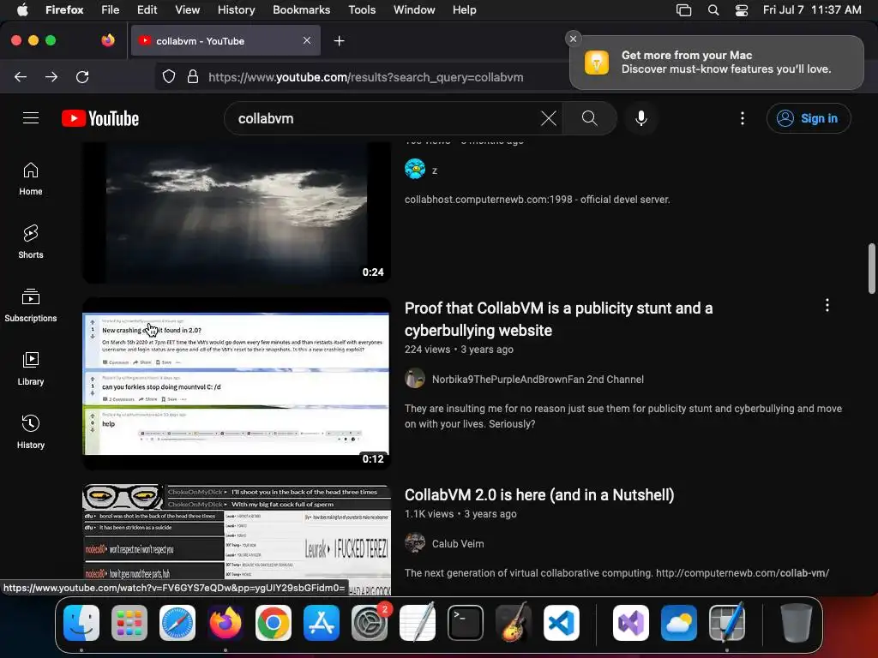Screen dimensions: 878x658
Task: Launch Google Chrome from the Dock
Action: tap(274, 623)
